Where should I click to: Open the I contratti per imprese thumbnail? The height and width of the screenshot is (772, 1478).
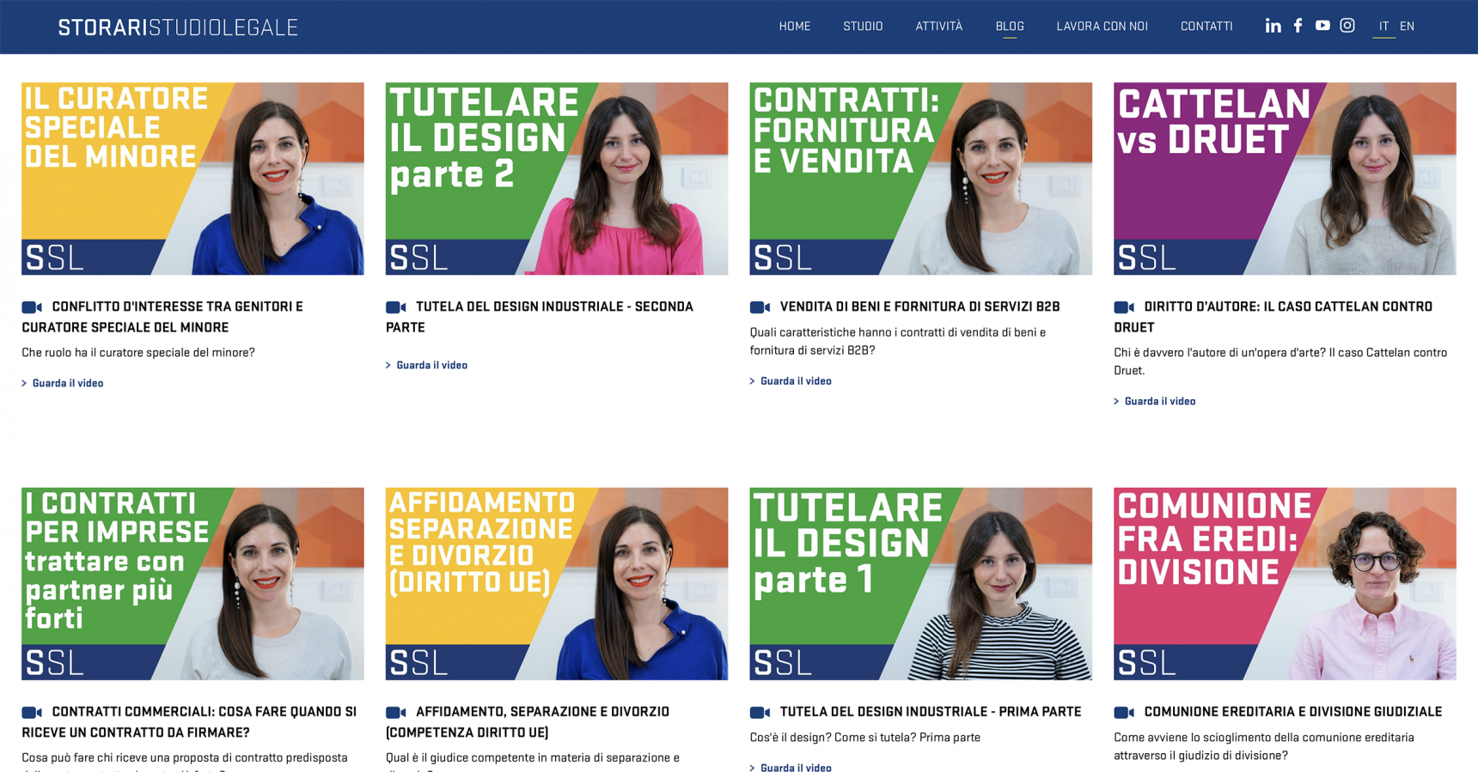[x=192, y=584]
